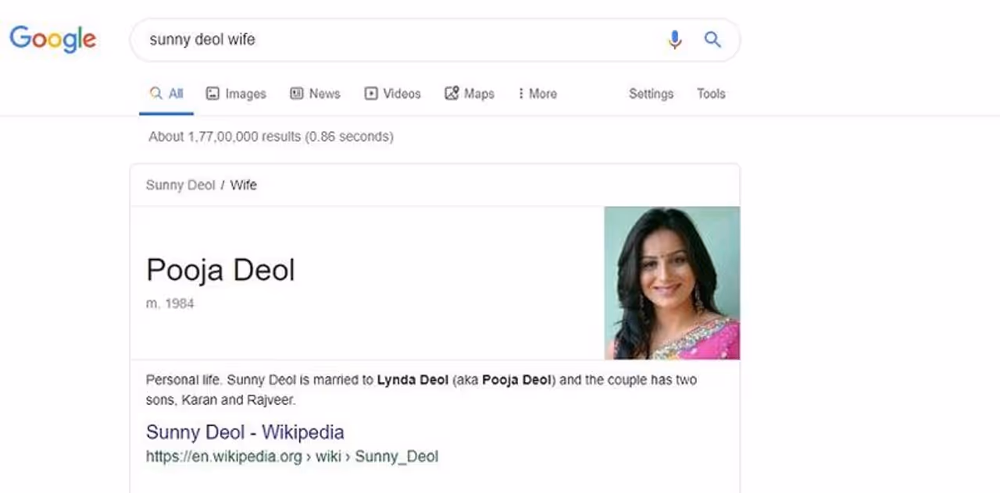Select the All results tab

coord(166,94)
